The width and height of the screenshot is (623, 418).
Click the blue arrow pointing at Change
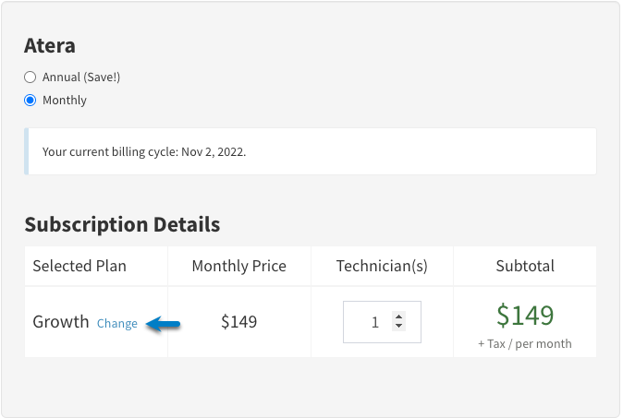pyautogui.click(x=163, y=324)
